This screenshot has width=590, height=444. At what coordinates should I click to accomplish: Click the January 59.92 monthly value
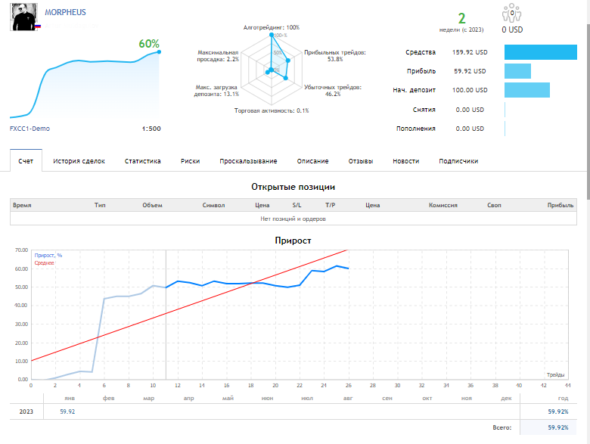tap(68, 411)
